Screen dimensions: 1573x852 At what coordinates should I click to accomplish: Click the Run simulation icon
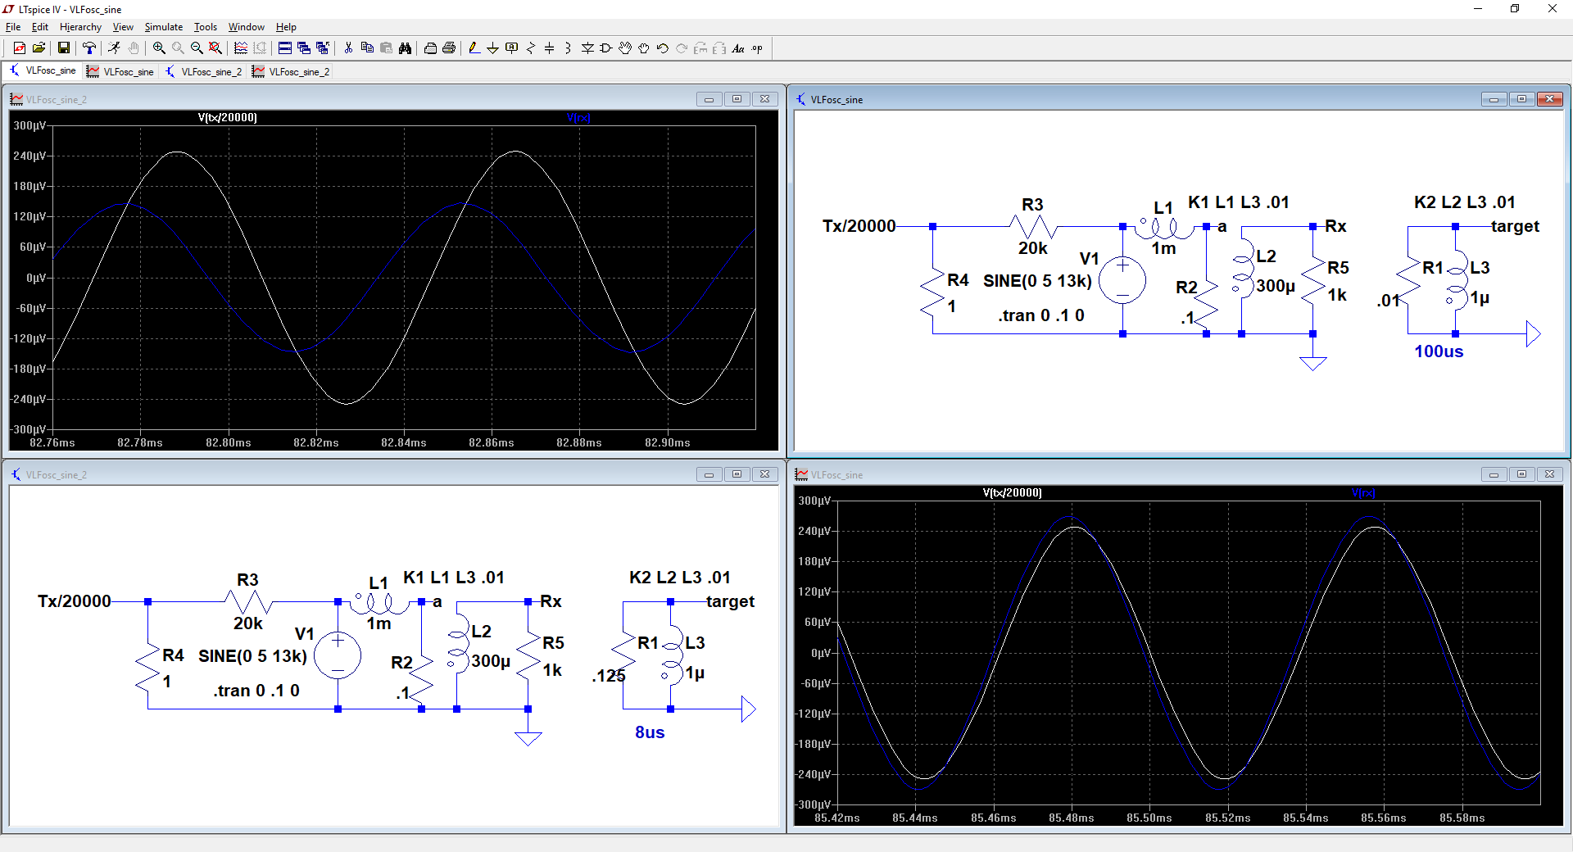pyautogui.click(x=114, y=48)
